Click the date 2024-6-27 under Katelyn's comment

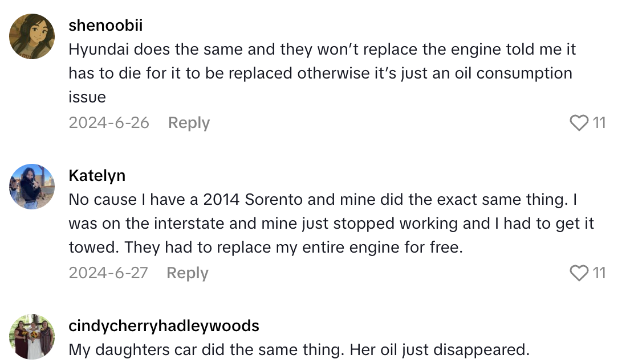(108, 273)
